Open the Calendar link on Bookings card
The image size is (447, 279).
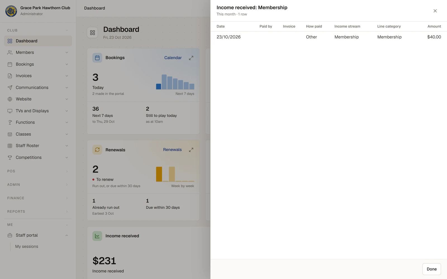pyautogui.click(x=173, y=58)
